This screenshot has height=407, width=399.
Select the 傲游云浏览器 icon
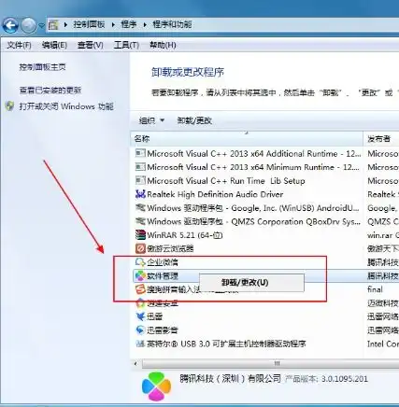140,248
